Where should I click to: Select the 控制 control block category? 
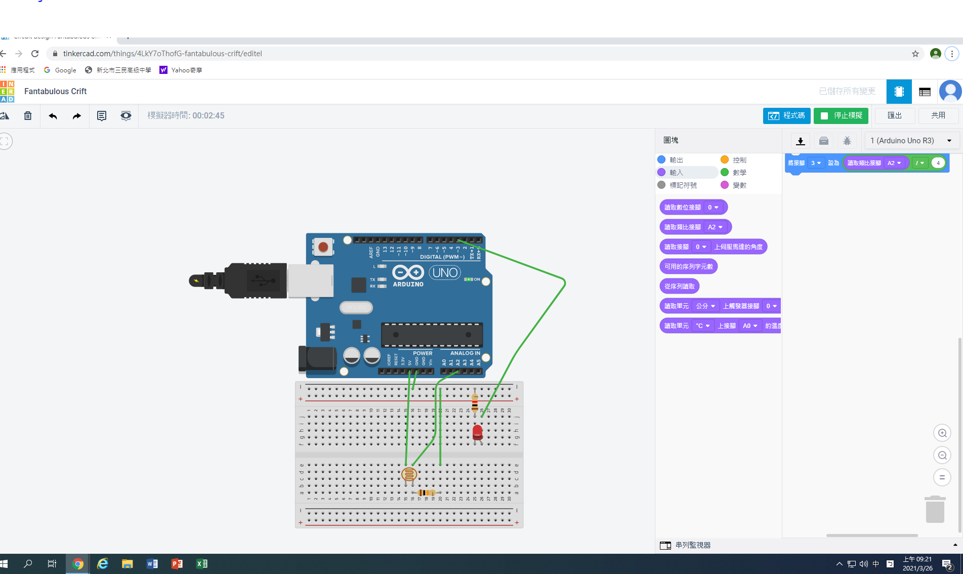point(739,160)
